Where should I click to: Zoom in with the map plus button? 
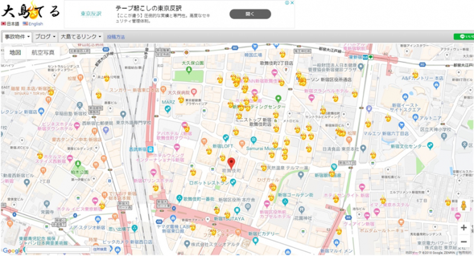(463, 228)
